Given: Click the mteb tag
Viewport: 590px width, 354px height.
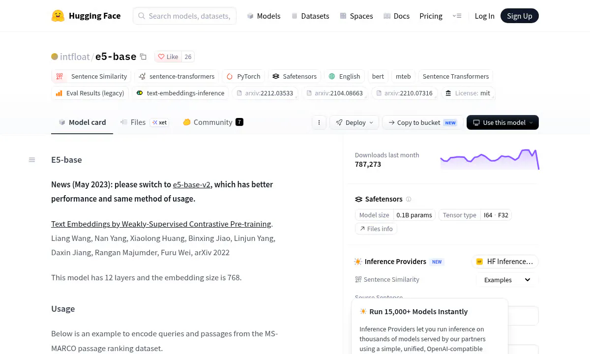Looking at the screenshot, I should [x=403, y=76].
